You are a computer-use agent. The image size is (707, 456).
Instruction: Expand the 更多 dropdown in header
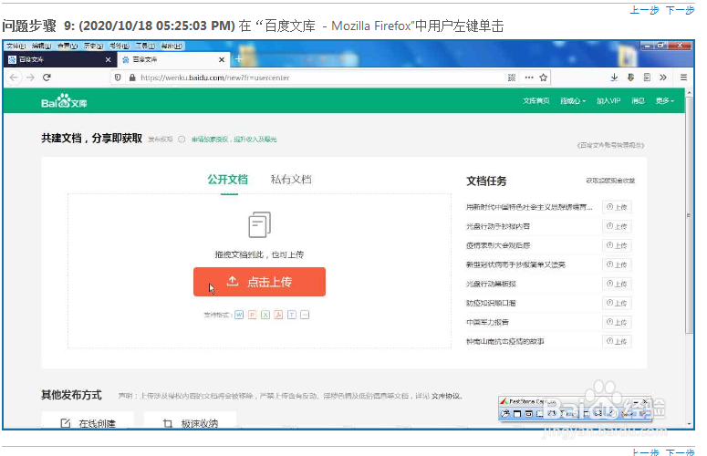(665, 101)
